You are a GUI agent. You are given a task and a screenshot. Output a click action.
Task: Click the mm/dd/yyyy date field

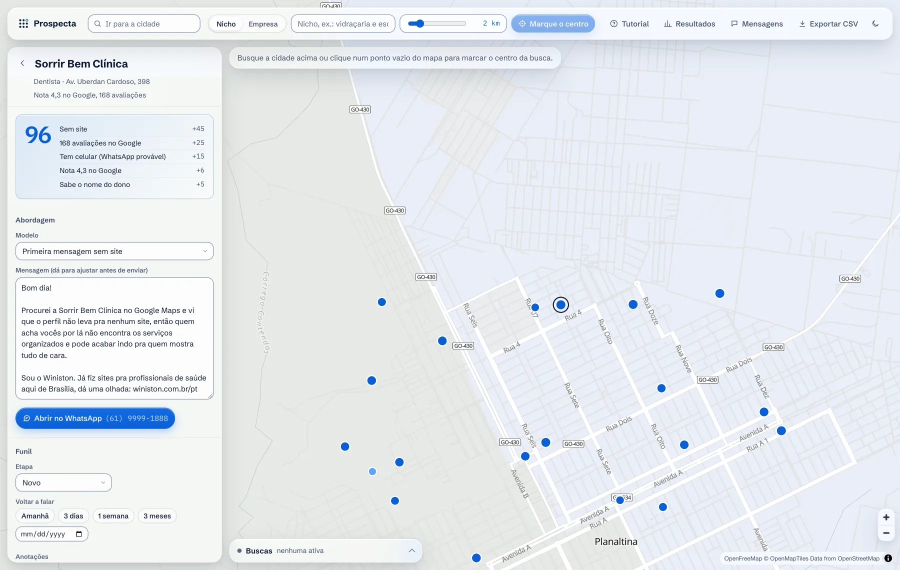click(52, 534)
